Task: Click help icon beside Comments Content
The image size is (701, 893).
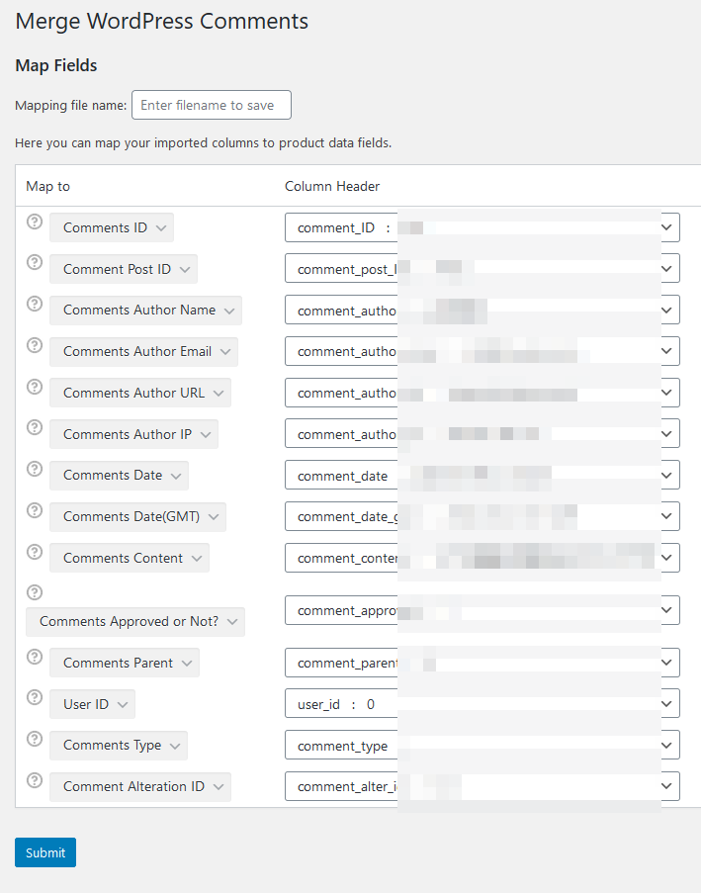Action: 35,552
